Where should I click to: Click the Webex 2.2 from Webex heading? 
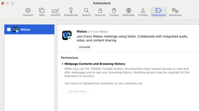[92, 31]
